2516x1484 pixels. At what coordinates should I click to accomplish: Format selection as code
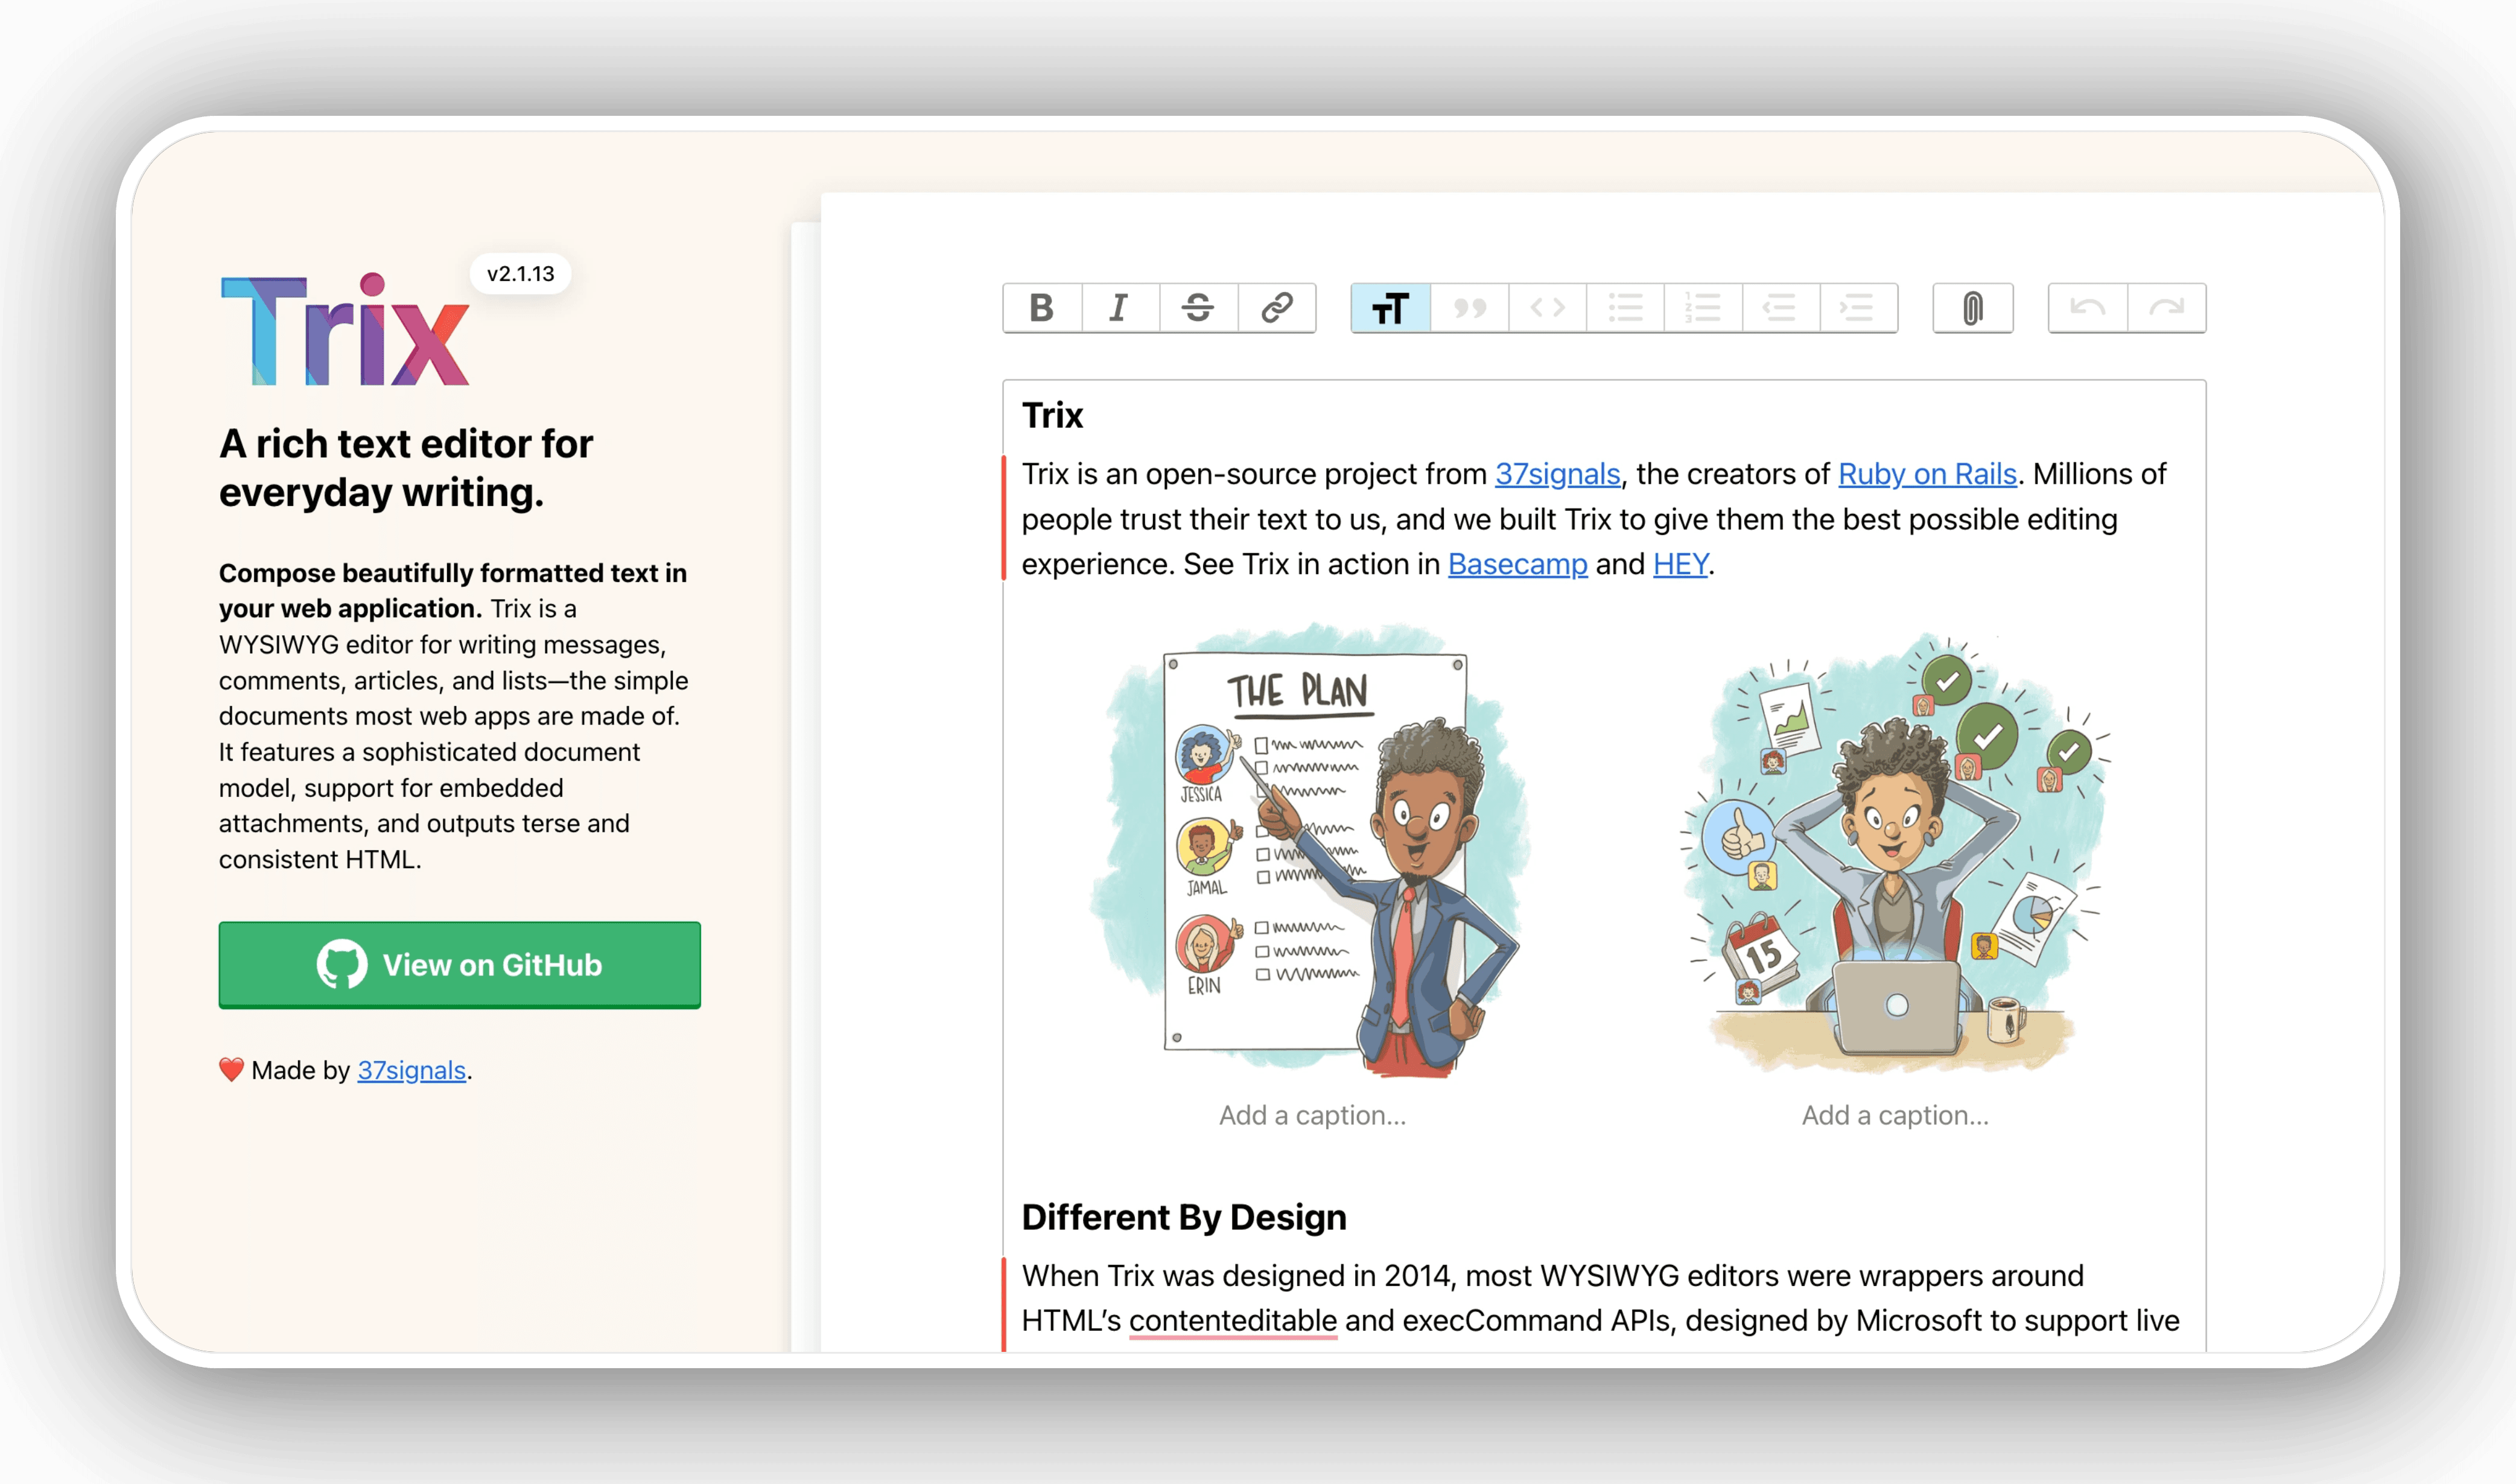[1548, 309]
